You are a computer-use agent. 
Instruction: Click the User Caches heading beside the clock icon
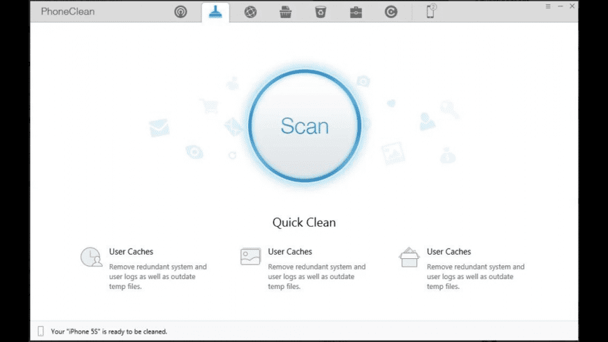pos(131,251)
